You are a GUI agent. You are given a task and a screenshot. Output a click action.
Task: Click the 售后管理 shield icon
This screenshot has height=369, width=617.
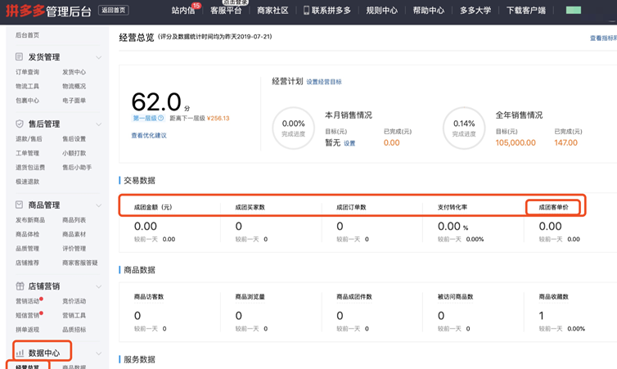pyautogui.click(x=20, y=124)
